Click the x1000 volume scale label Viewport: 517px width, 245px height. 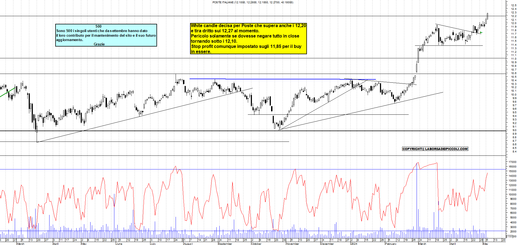(509, 237)
